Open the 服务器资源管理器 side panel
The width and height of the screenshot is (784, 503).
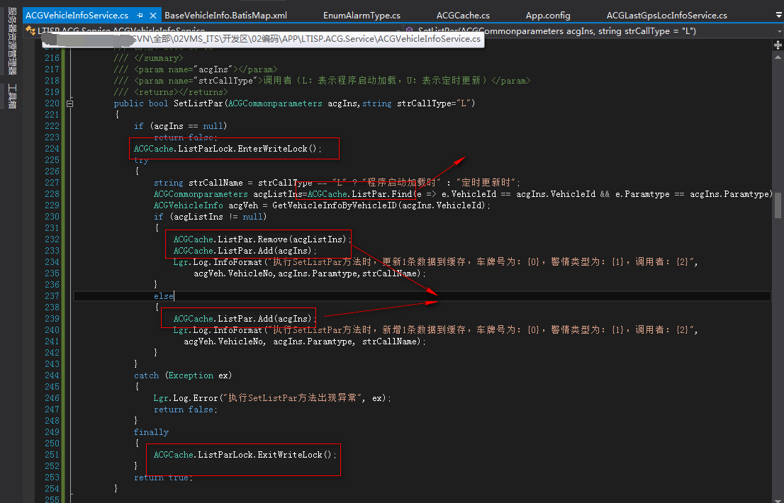pos(12,41)
